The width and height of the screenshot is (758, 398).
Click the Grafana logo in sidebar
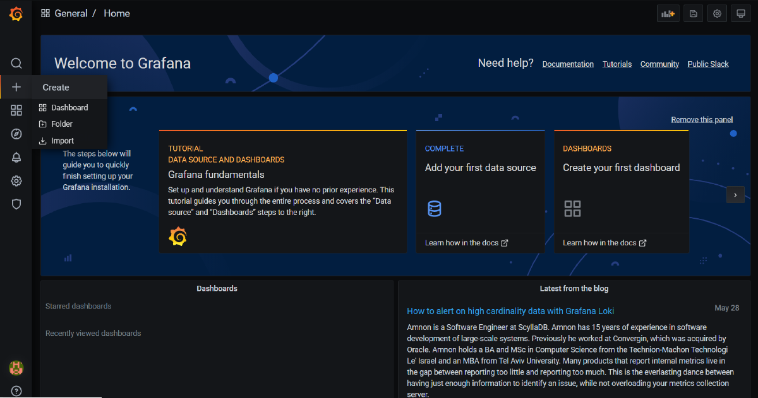16,14
